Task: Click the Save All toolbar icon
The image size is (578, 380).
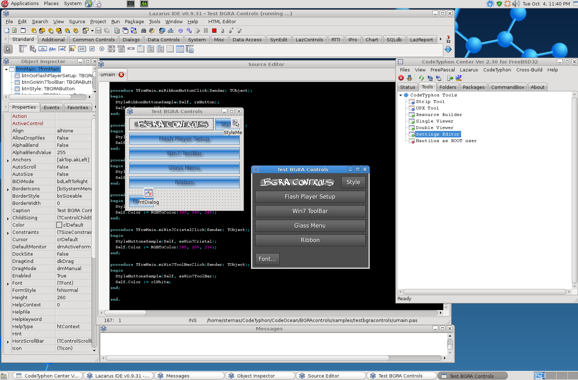Action: pos(107,31)
